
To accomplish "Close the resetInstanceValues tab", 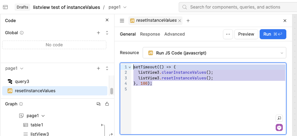I will click(180, 21).
